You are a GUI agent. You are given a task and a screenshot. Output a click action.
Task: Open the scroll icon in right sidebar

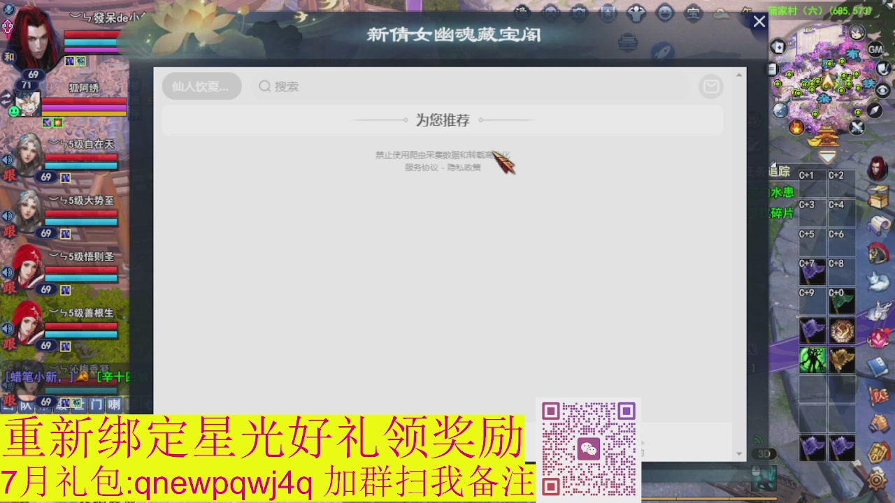click(880, 225)
